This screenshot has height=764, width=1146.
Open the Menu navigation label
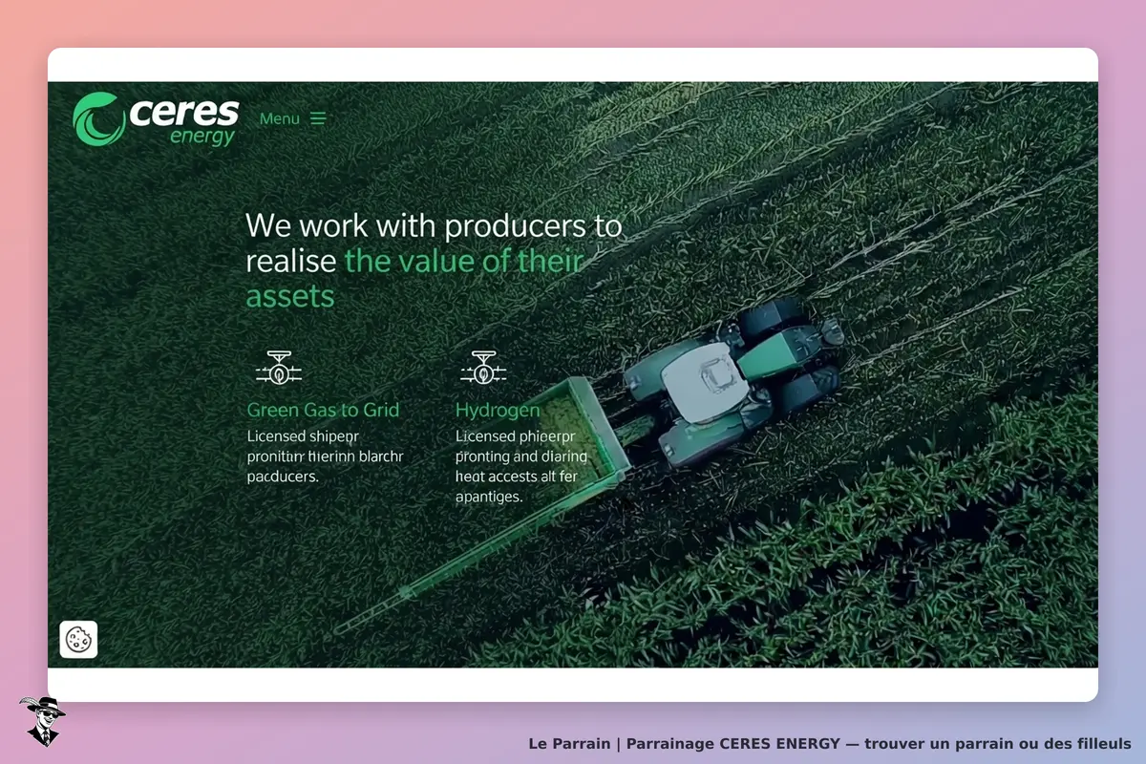point(280,118)
